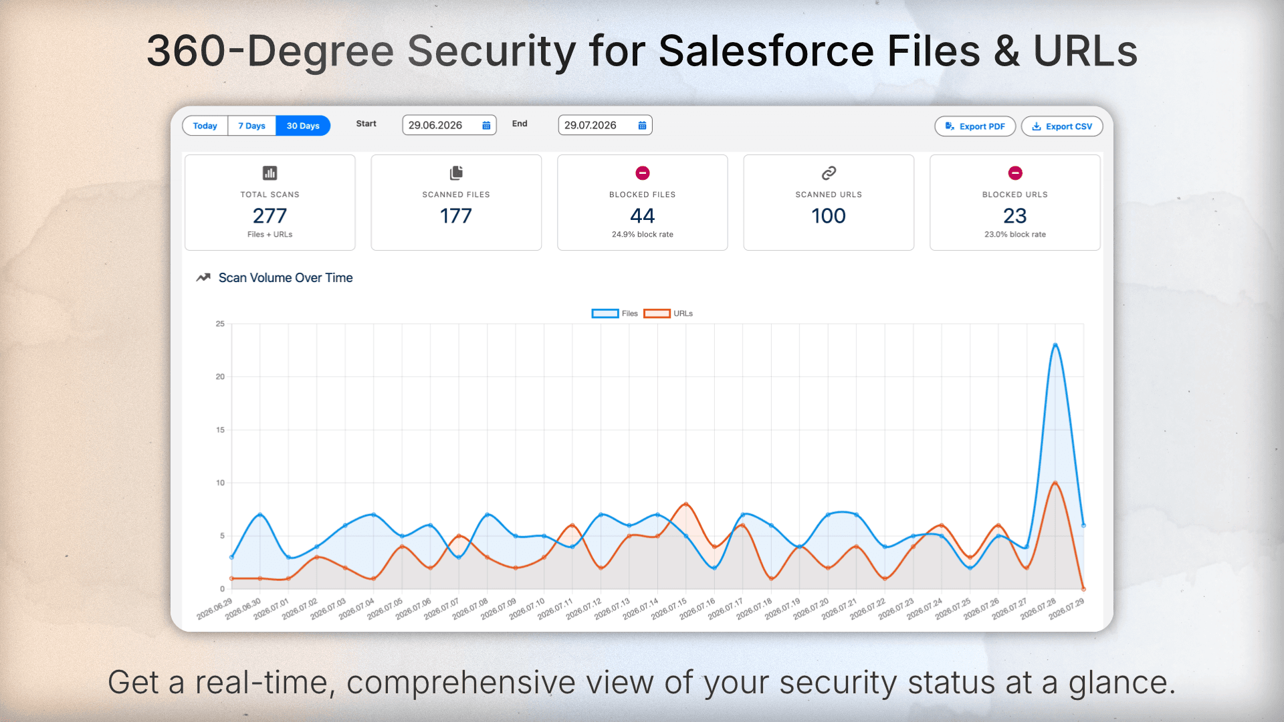Click the Export PDF button
1284x722 pixels.
pos(975,126)
